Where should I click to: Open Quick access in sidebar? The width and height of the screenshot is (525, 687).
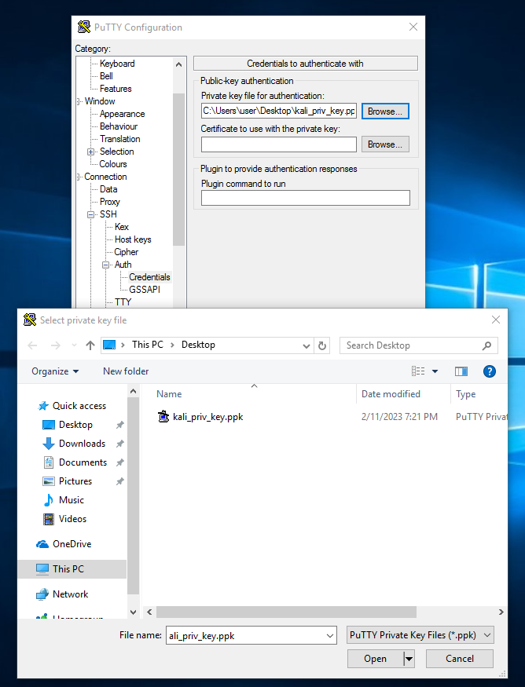point(79,406)
